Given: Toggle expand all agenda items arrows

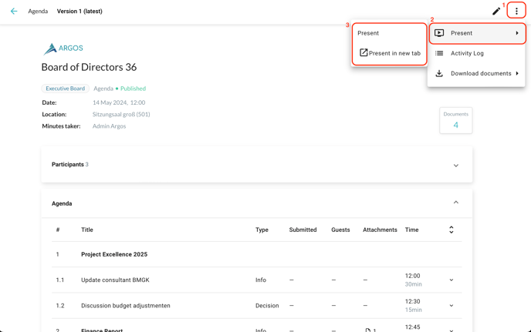Looking at the screenshot, I should click(x=452, y=230).
